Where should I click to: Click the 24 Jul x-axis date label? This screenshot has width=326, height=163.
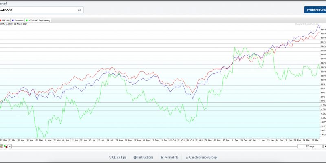[110, 140]
